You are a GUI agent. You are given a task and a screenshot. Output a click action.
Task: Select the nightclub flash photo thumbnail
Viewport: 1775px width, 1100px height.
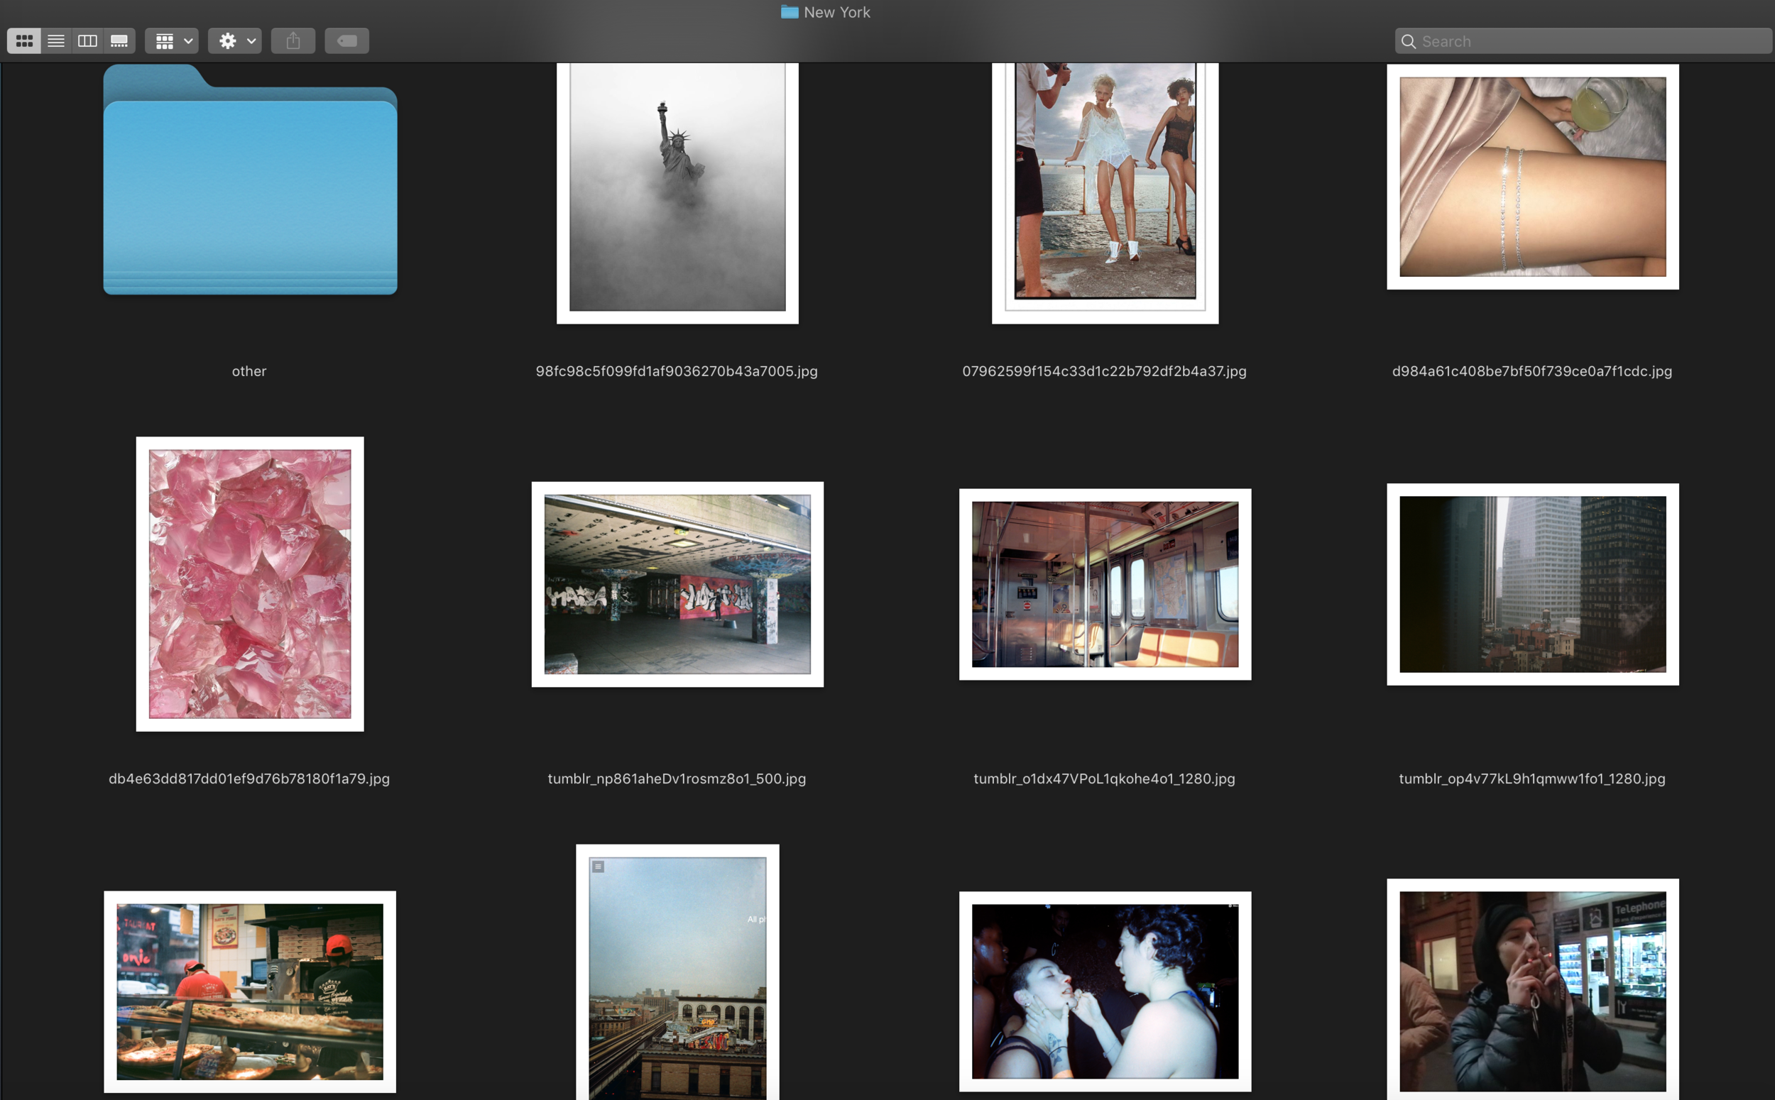tap(1105, 991)
